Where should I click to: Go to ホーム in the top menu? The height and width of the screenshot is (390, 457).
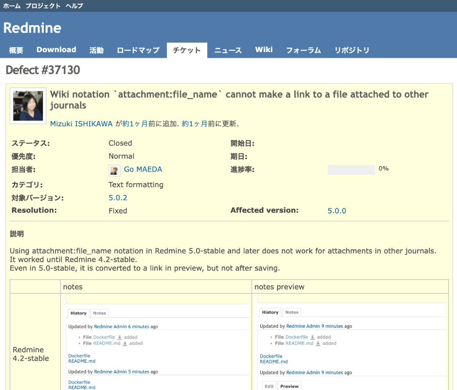pos(12,6)
